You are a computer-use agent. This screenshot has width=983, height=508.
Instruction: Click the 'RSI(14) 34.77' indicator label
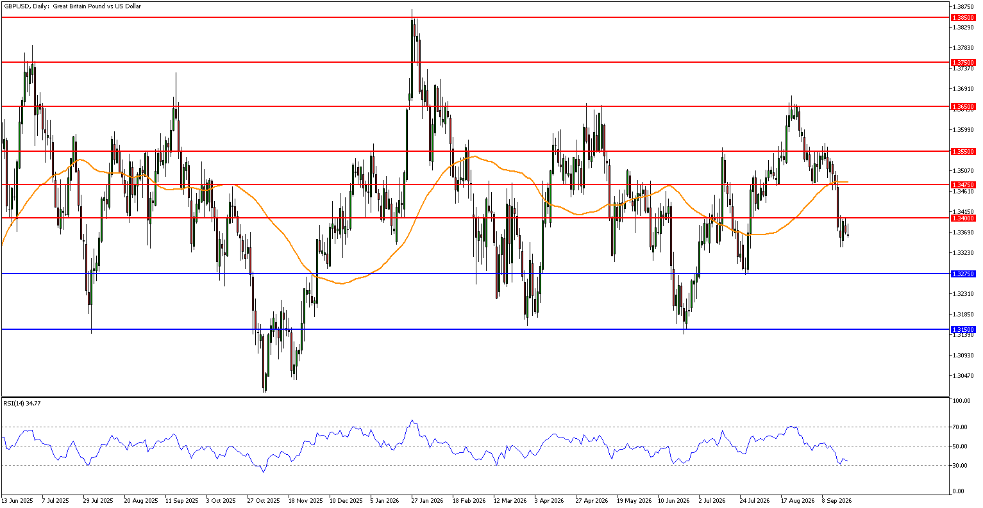pyautogui.click(x=22, y=403)
